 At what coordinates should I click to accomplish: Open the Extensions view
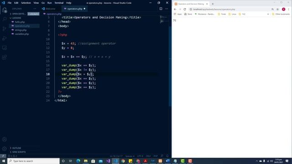coord(5,57)
